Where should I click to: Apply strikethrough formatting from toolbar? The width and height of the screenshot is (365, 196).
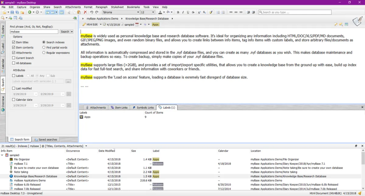pyautogui.click(x=193, y=12)
